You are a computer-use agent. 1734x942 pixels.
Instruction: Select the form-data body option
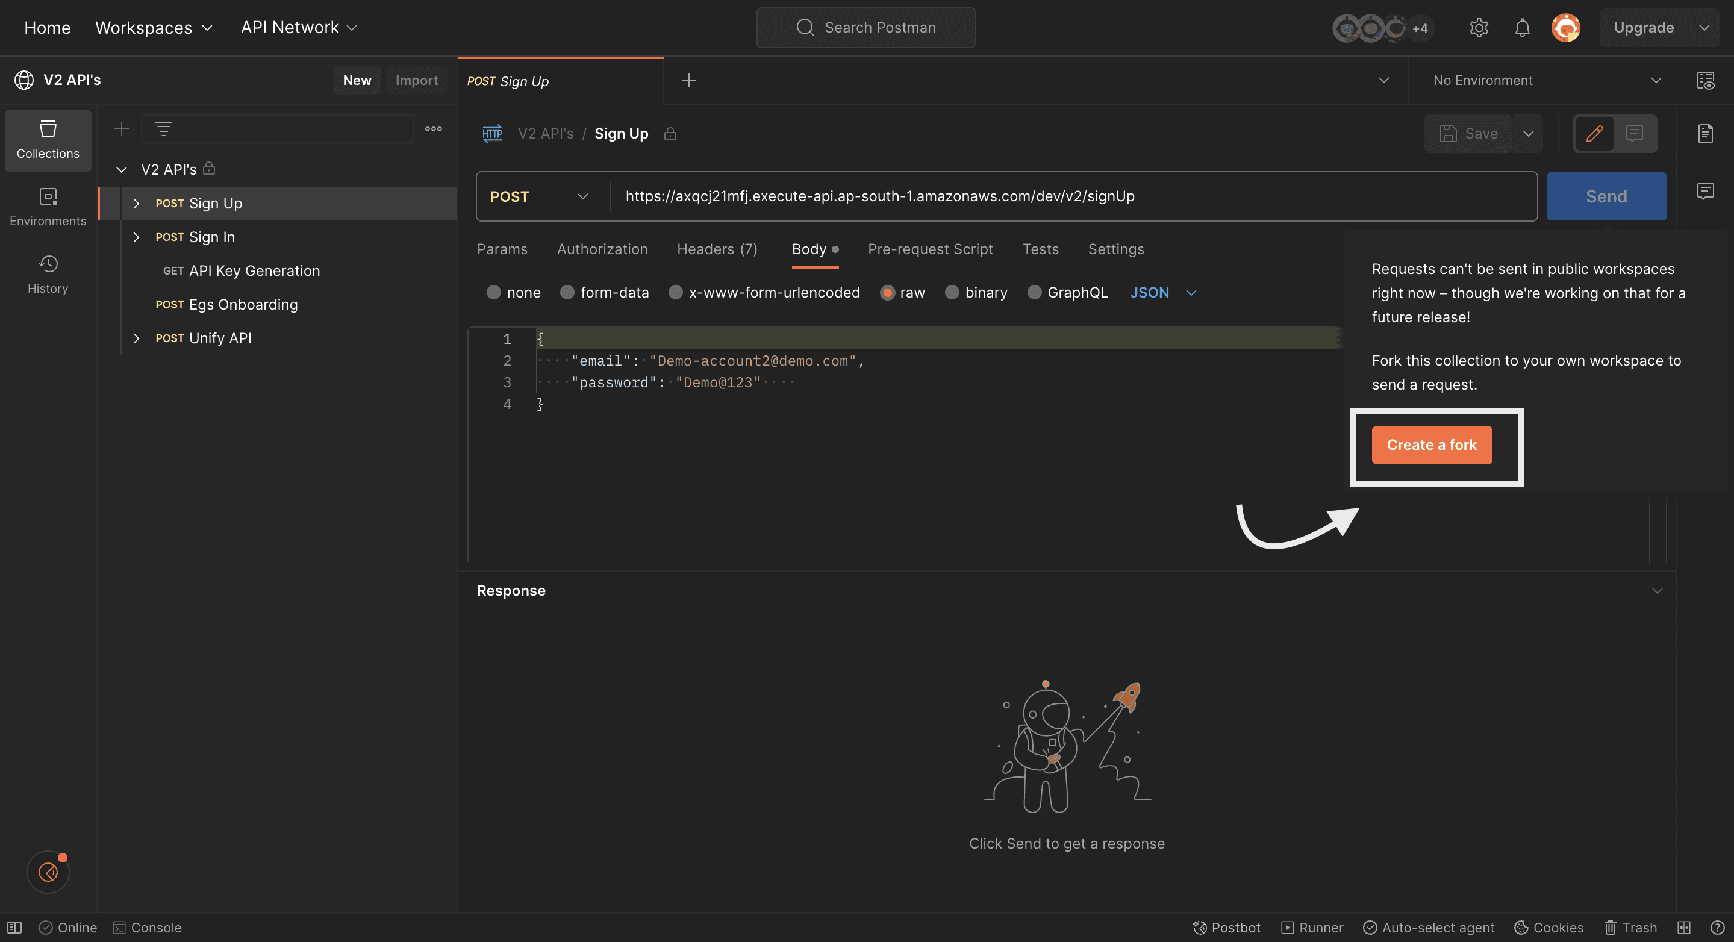(567, 292)
